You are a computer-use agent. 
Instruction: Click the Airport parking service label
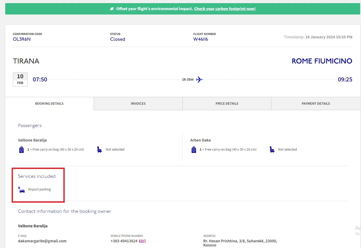point(39,189)
